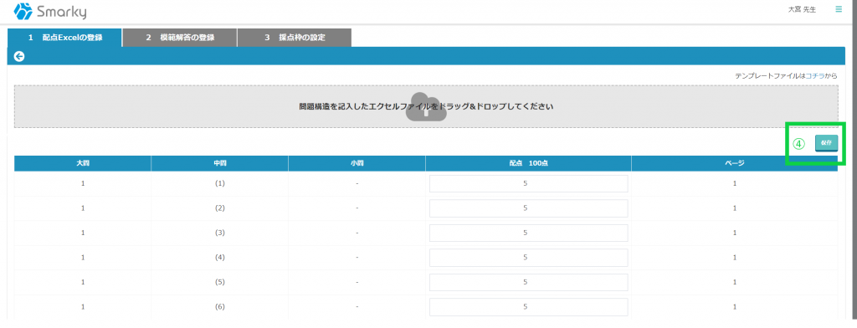Screen dimensions: 857x328
Task: Switch to the 配点Excelの登録 tab
Action: (x=65, y=38)
